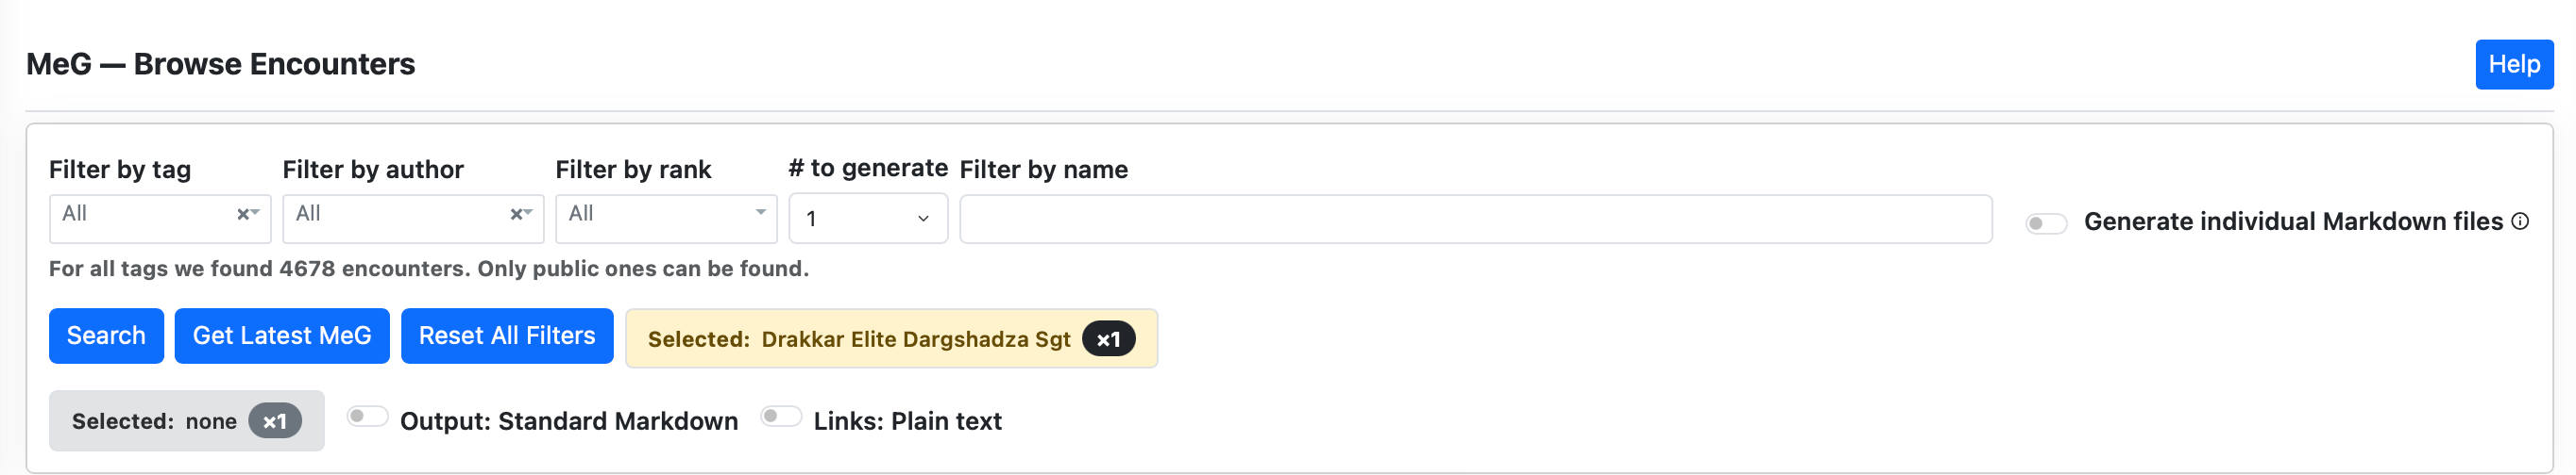Click the MeG — Browse Encounters heading
Image resolution: width=2576 pixels, height=475 pixels.
(220, 65)
